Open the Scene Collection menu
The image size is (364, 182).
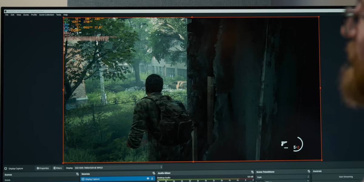(46, 15)
